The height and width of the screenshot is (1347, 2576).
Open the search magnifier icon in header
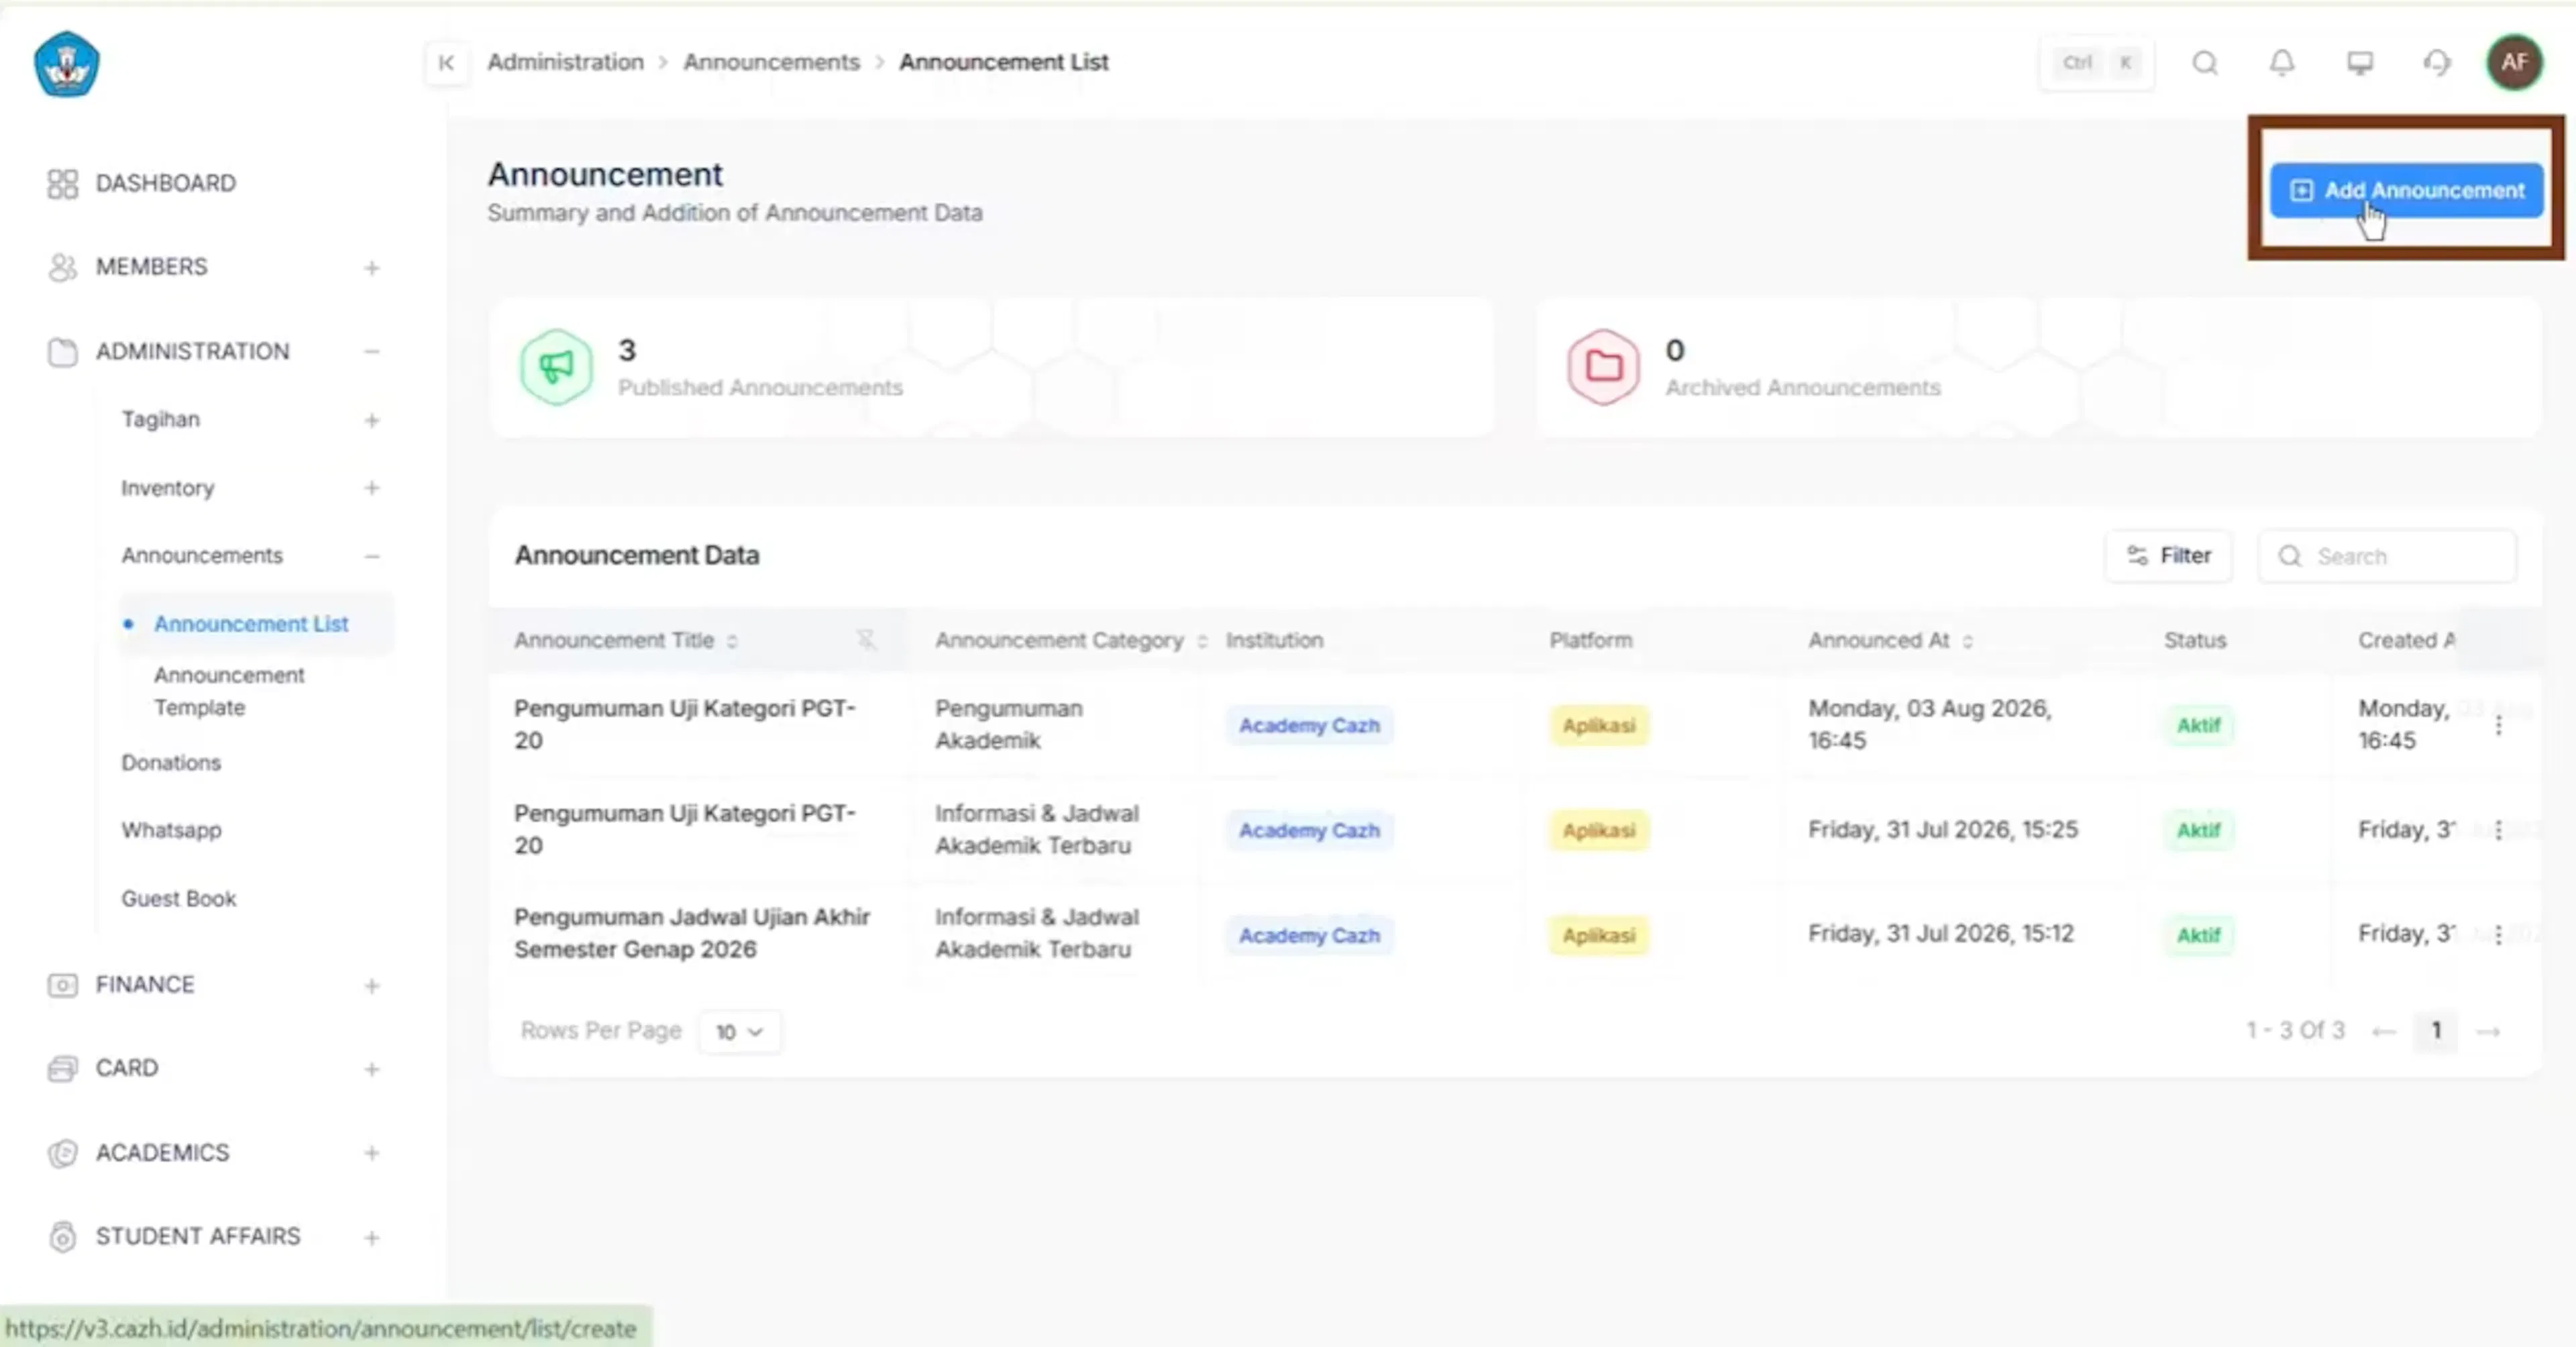coord(2205,63)
